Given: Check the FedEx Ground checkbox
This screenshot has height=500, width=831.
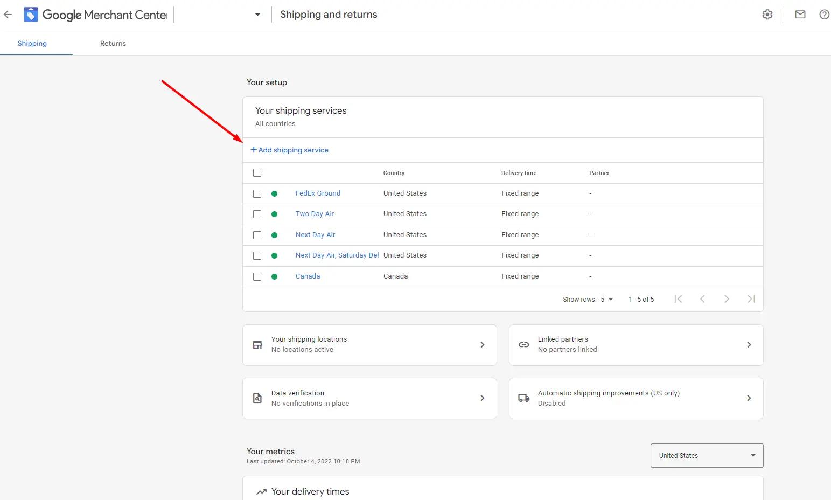Looking at the screenshot, I should click(x=257, y=193).
